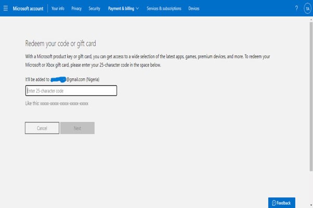Viewport: 313px width, 208px height.
Task: Switch to the Security page
Action: point(94,8)
